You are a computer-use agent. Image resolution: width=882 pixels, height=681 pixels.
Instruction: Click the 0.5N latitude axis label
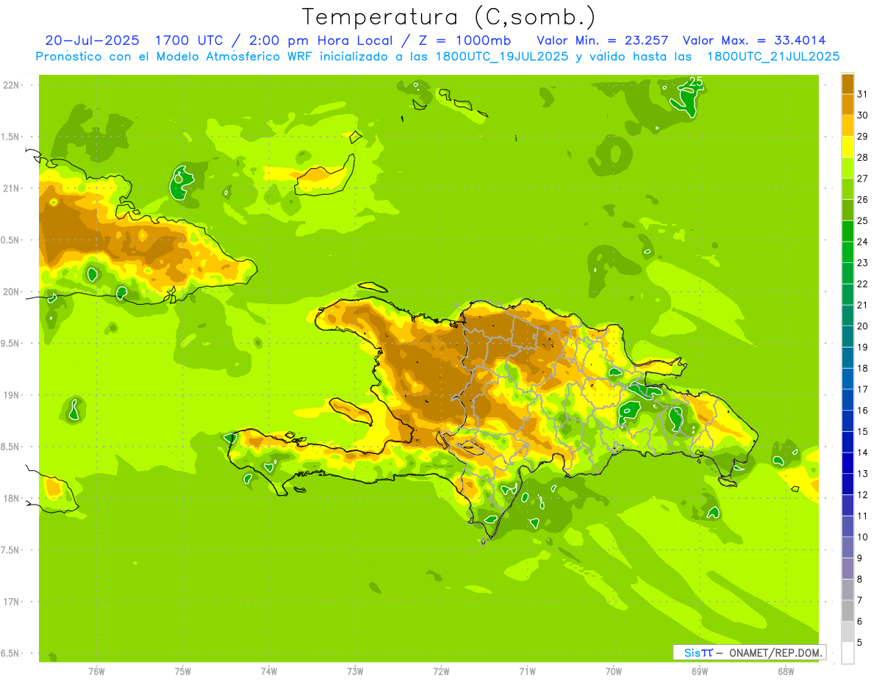point(10,240)
